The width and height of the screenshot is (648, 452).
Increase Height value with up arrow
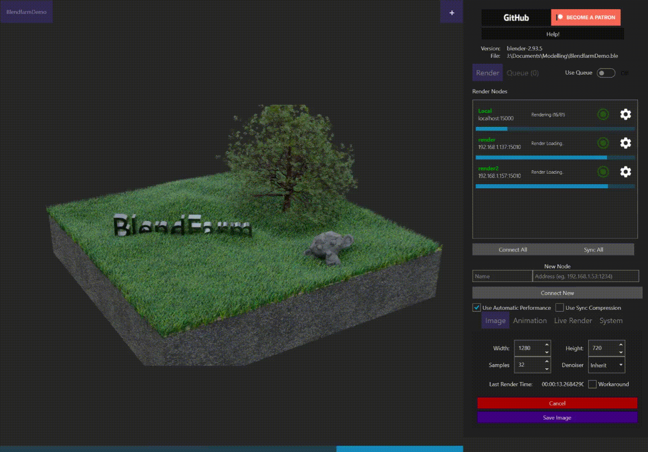point(621,344)
